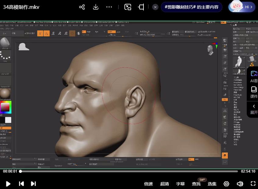Click the share icon in the top bar

[x=82, y=7]
